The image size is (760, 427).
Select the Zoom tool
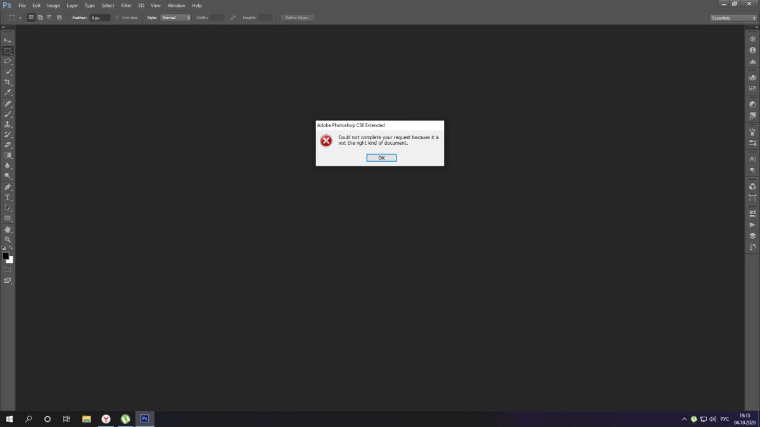(8, 240)
